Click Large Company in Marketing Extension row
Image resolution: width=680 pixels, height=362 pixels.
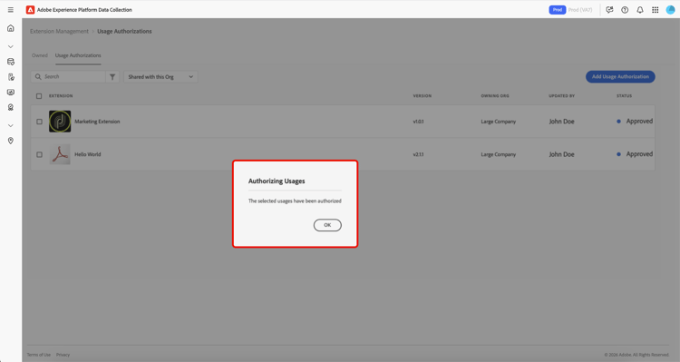click(x=499, y=122)
